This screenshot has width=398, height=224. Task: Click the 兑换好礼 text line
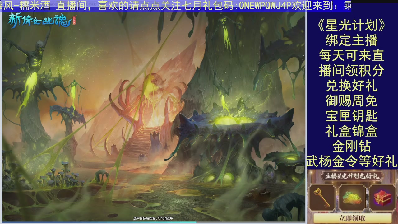click(352, 86)
